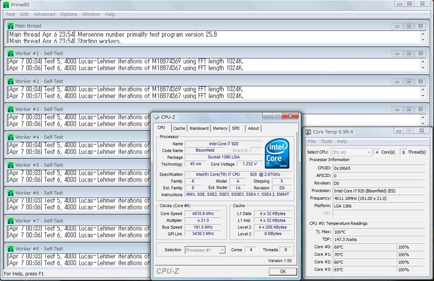
Task: Click the Prime95 icon in title bar
Action: 6,4
